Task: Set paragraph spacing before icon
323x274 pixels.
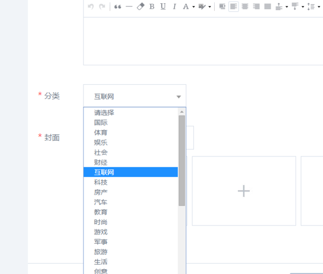Action: (x=279, y=6)
